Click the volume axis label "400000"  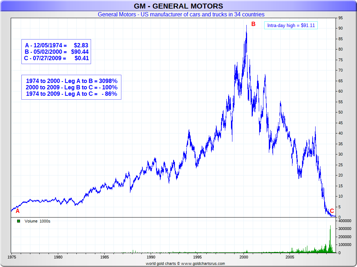click(345, 221)
